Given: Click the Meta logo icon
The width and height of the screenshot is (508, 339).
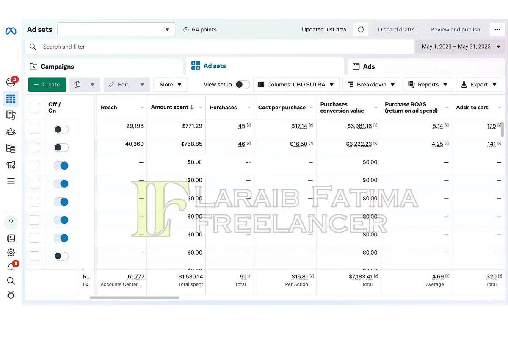Looking at the screenshot, I should 11,31.
